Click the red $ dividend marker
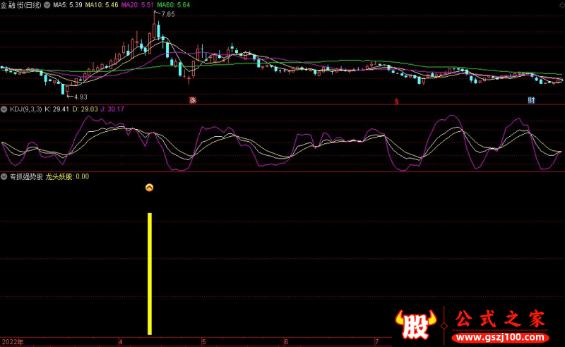Viewport: 565px width, 347px height. (x=396, y=102)
